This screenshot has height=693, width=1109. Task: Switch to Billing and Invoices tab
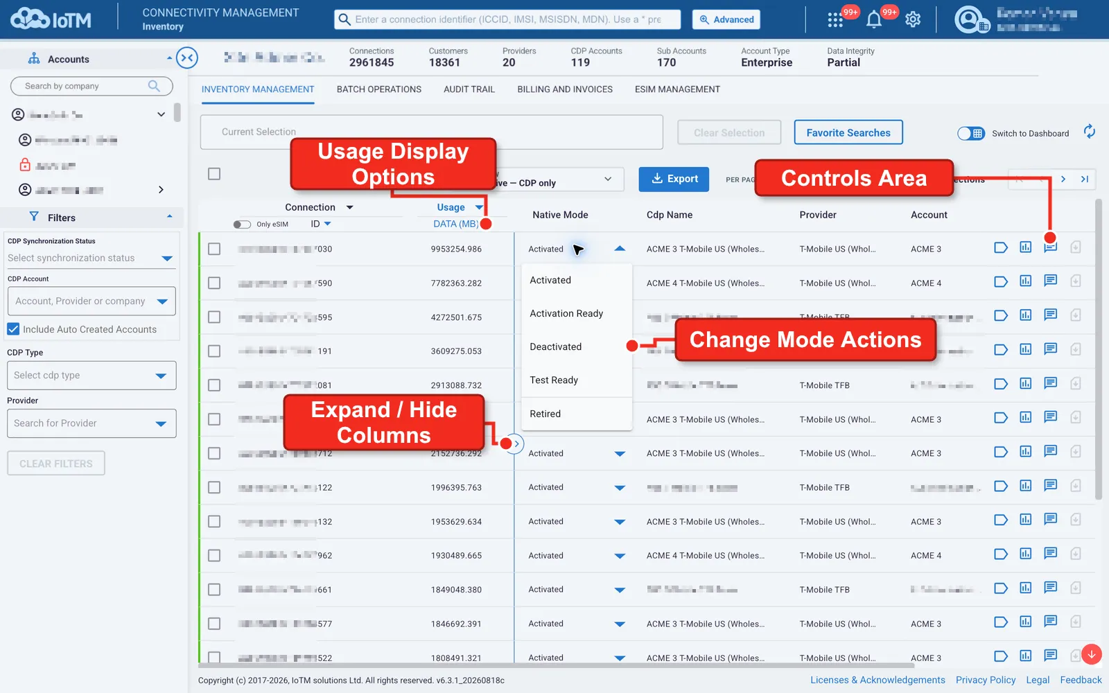coord(565,89)
